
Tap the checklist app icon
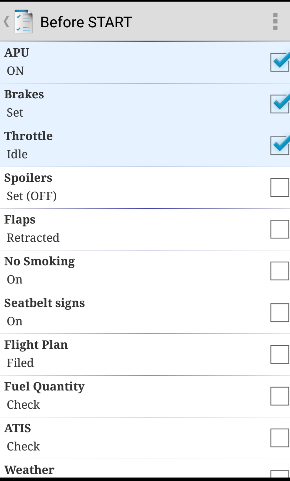(x=23, y=22)
